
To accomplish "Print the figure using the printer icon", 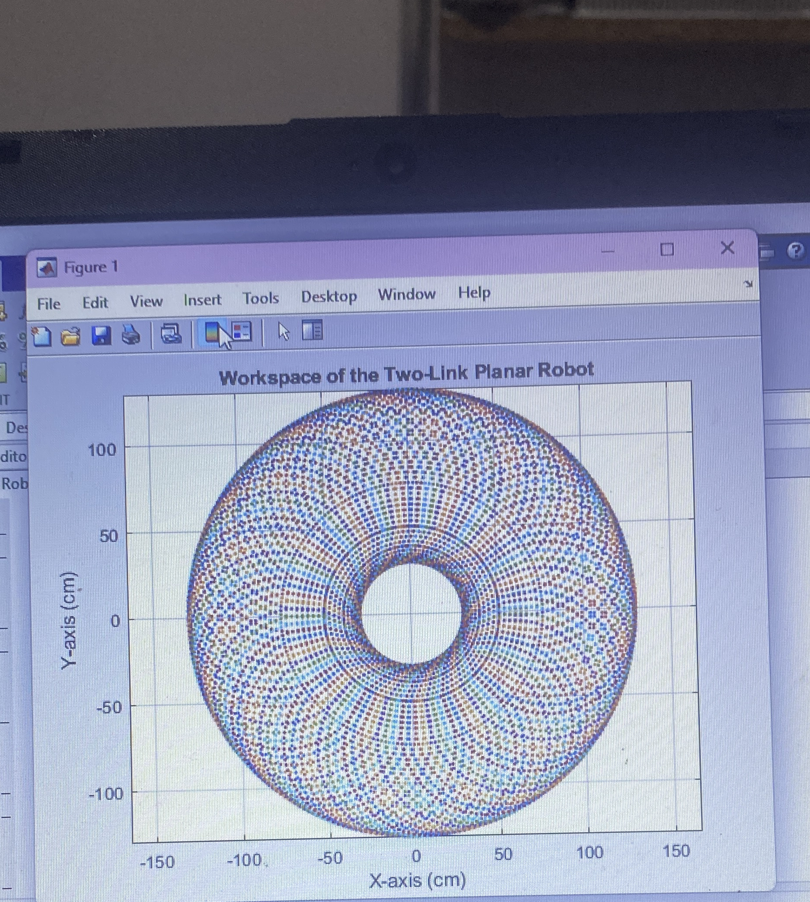I will tap(131, 334).
